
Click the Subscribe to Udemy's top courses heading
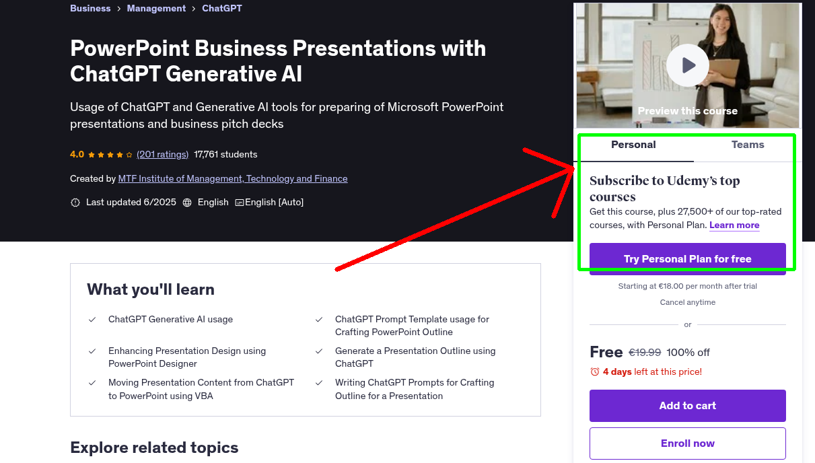point(665,189)
